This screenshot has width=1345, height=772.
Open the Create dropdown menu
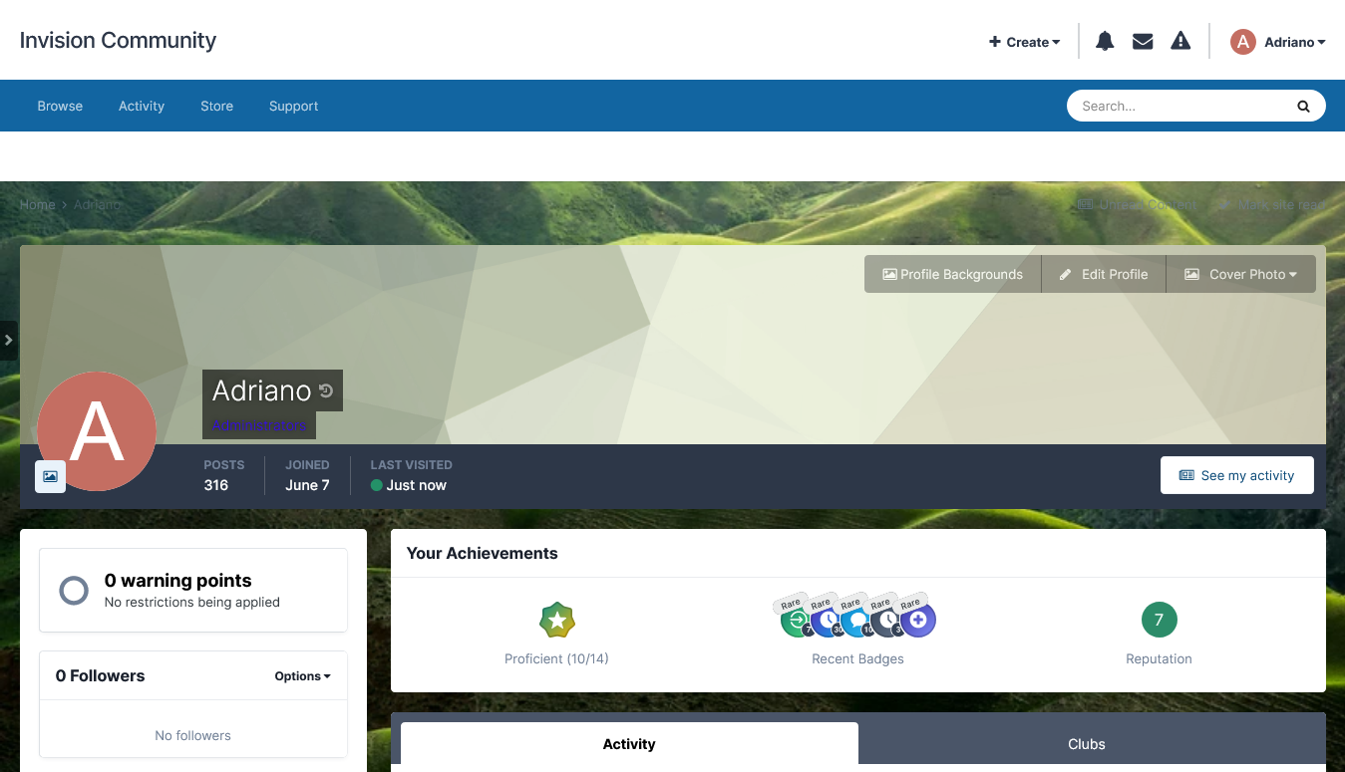pos(1024,42)
